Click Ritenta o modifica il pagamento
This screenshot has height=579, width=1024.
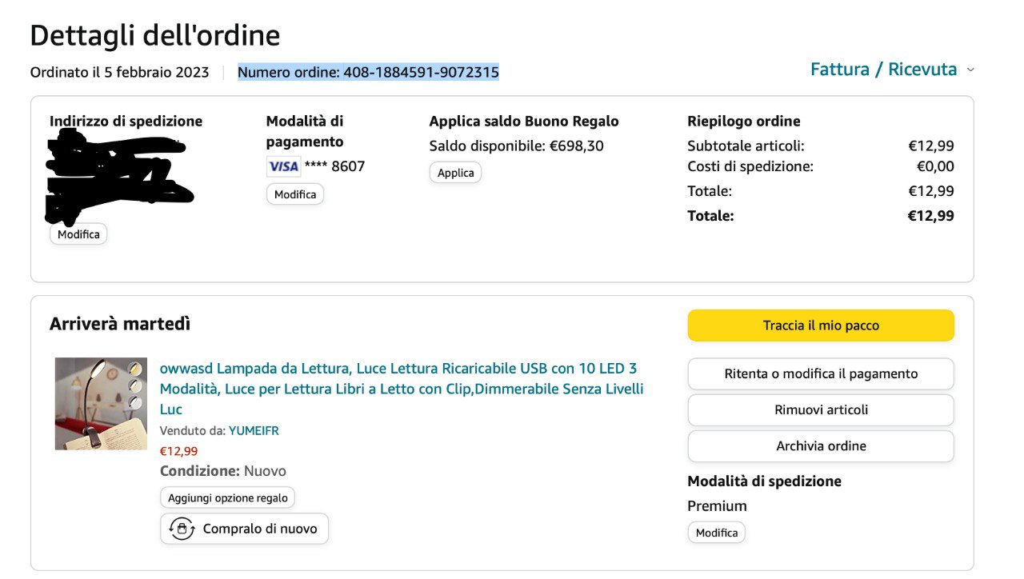pos(821,373)
